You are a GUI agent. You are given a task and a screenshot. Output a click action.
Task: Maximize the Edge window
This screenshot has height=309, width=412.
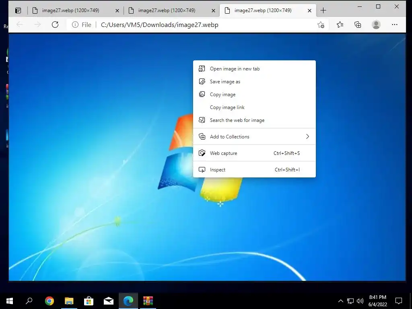(x=378, y=6)
